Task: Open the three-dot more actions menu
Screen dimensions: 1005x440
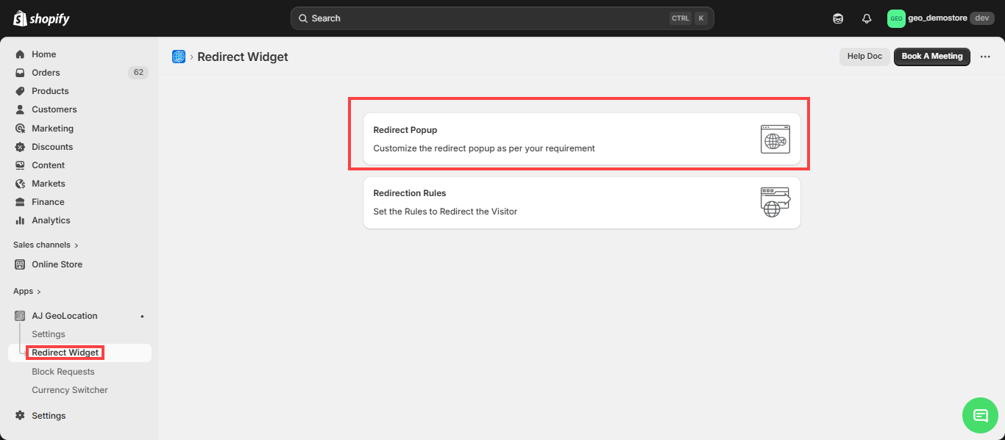Action: (x=985, y=57)
